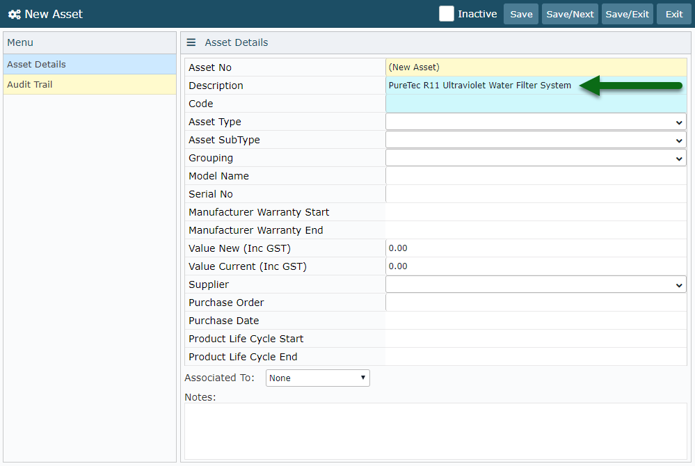Viewport: 695px width, 466px height.
Task: Click the Save/Next button
Action: 570,14
